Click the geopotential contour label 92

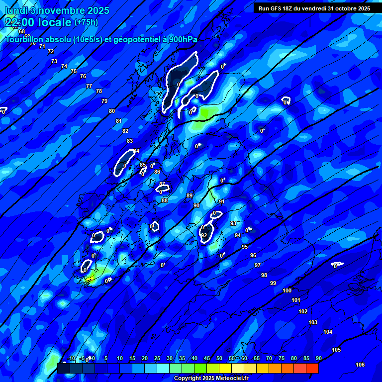(x=204, y=235)
